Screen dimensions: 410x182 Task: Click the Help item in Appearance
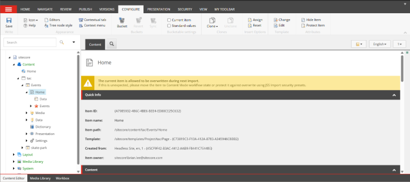pos(30,26)
